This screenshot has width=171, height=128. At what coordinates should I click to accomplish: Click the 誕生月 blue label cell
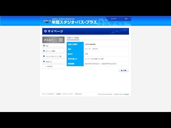click(75, 54)
